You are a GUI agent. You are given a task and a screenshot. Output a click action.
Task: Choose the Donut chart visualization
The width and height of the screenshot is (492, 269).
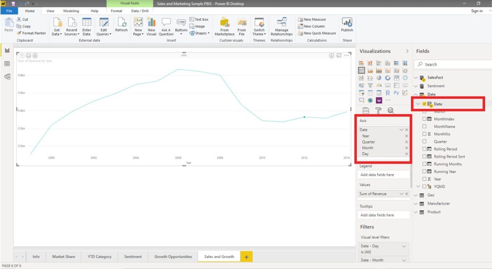(387, 78)
